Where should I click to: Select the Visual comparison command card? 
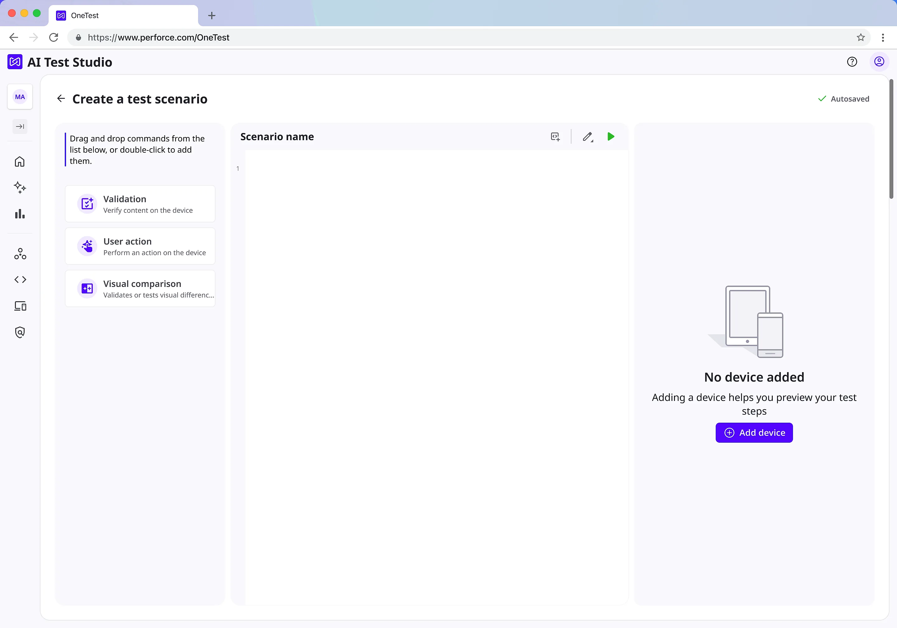pos(140,288)
